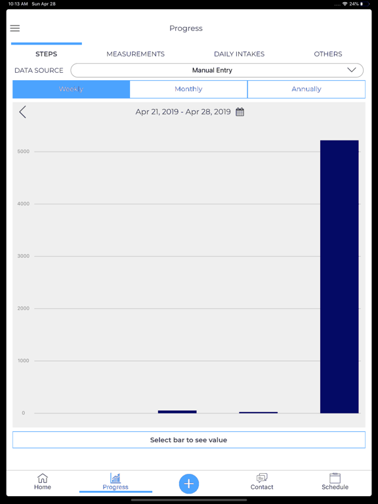
Task: Tap the 4000 axis label
Action: click(24, 204)
